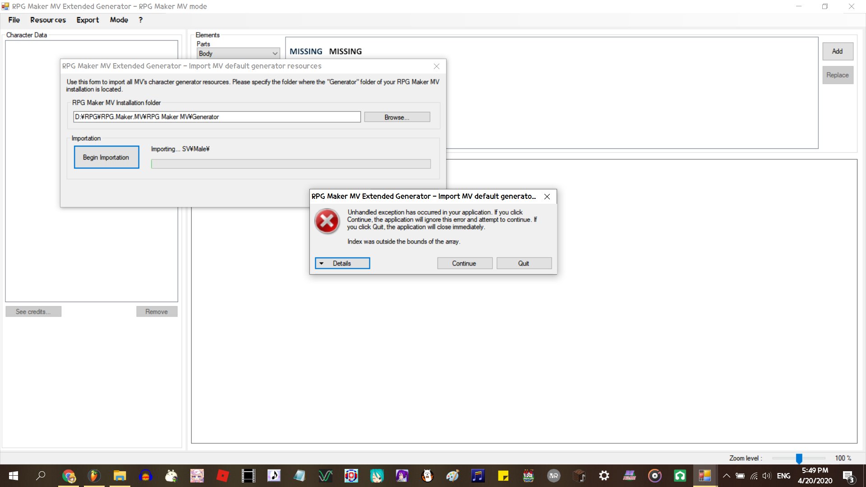Open green house icon app in taskbar
Viewport: 866px width, 487px height.
pos(680,476)
